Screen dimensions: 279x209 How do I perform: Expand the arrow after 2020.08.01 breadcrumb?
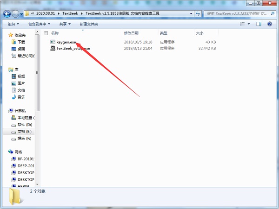[x=59, y=13]
